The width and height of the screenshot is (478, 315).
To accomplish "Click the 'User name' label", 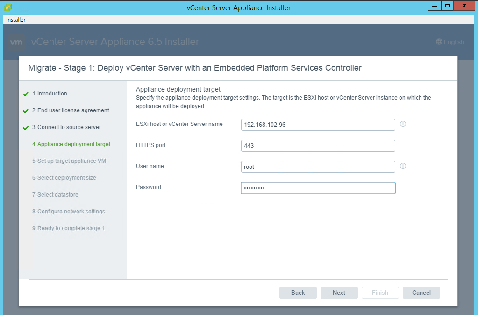I will click(150, 166).
